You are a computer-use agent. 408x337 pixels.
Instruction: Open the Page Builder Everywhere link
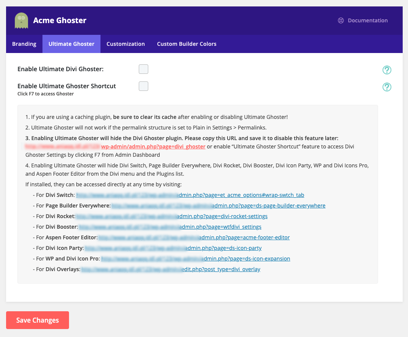click(218, 206)
